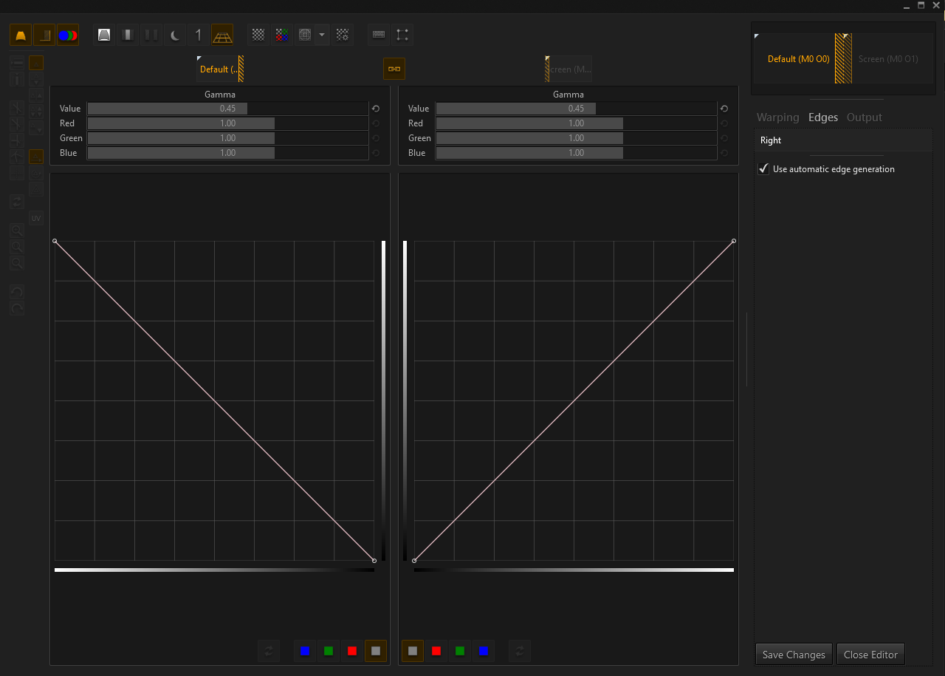Select blue channel swatch under left curve
The image size is (945, 676).
coord(305,651)
